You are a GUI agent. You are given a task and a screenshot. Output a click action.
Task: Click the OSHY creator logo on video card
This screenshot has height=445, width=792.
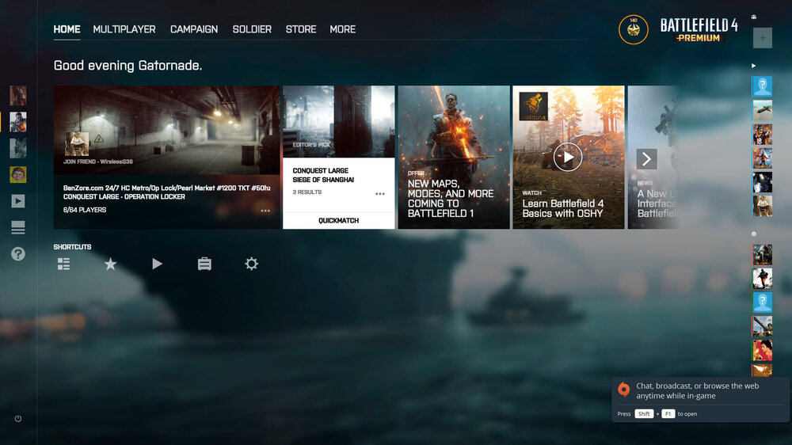tap(533, 106)
